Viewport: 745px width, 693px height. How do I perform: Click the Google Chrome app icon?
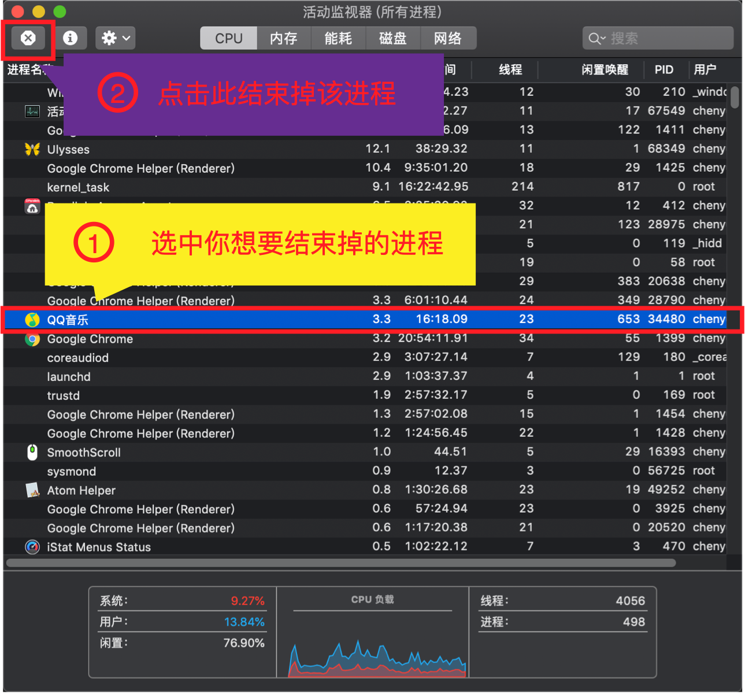(32, 339)
